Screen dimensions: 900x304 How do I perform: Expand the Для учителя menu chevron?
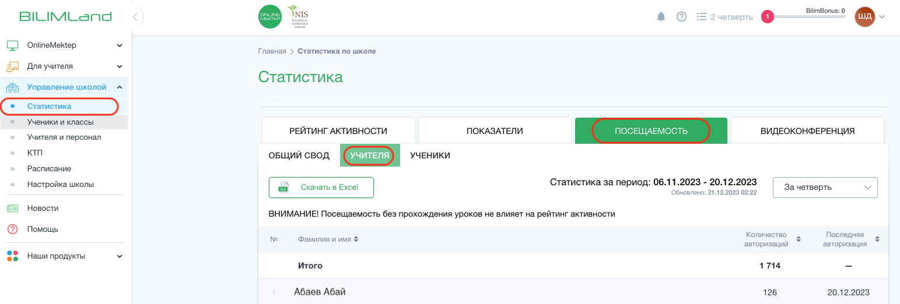pos(120,66)
